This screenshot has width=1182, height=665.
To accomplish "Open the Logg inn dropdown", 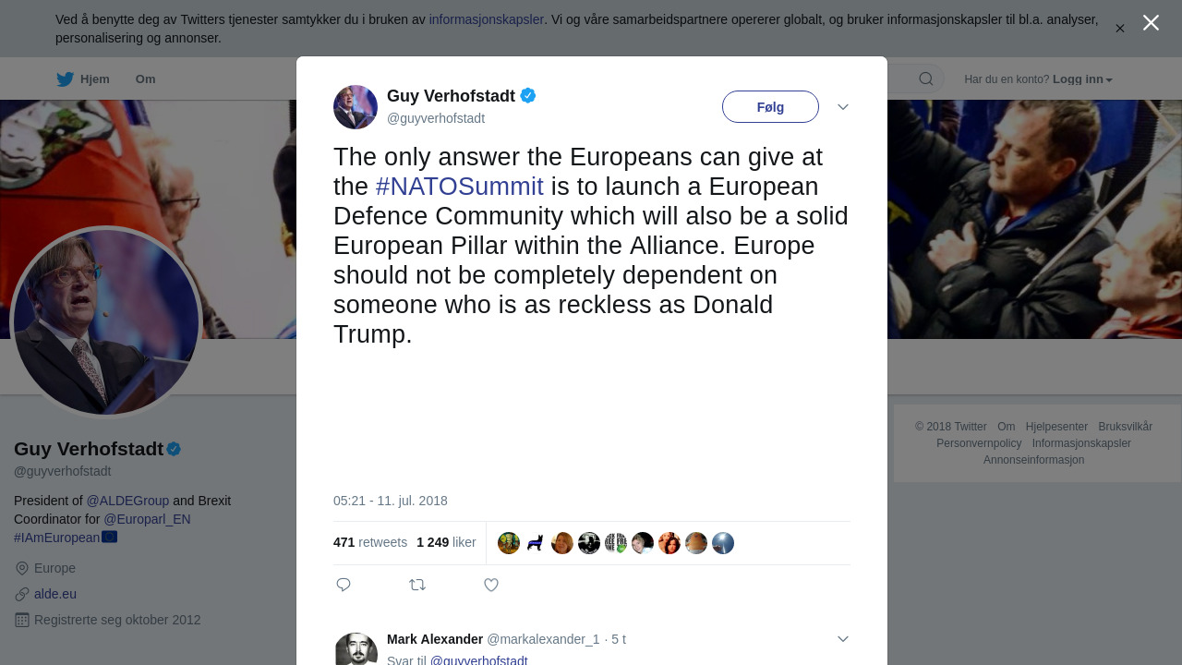I will pos(1082,79).
